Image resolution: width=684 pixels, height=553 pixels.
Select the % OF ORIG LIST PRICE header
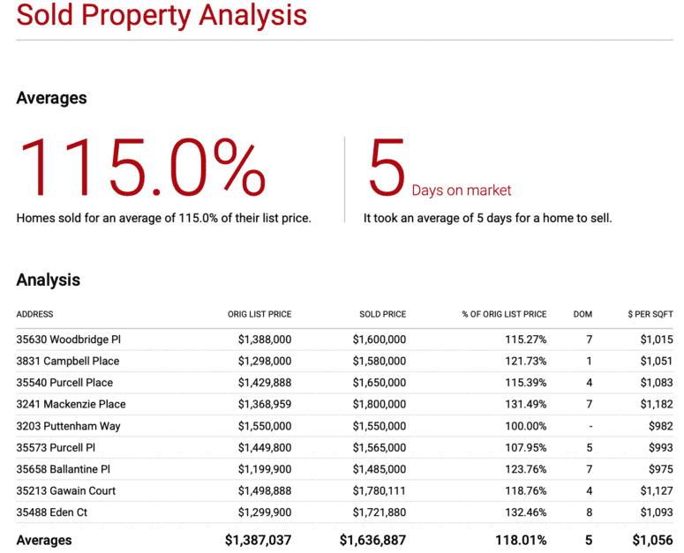click(504, 314)
